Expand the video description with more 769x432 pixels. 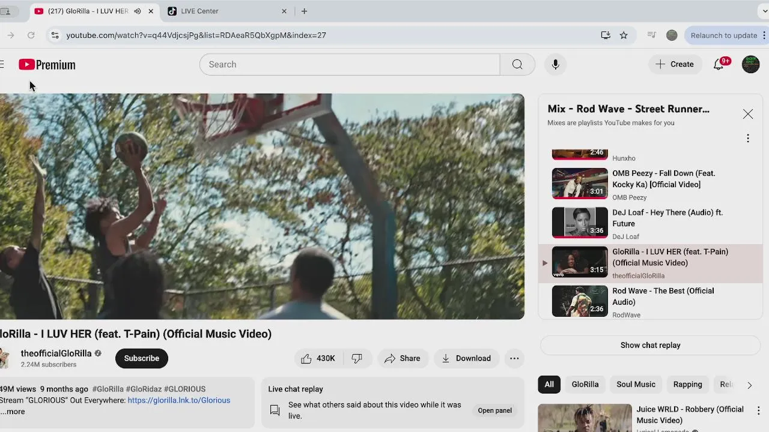(x=13, y=412)
